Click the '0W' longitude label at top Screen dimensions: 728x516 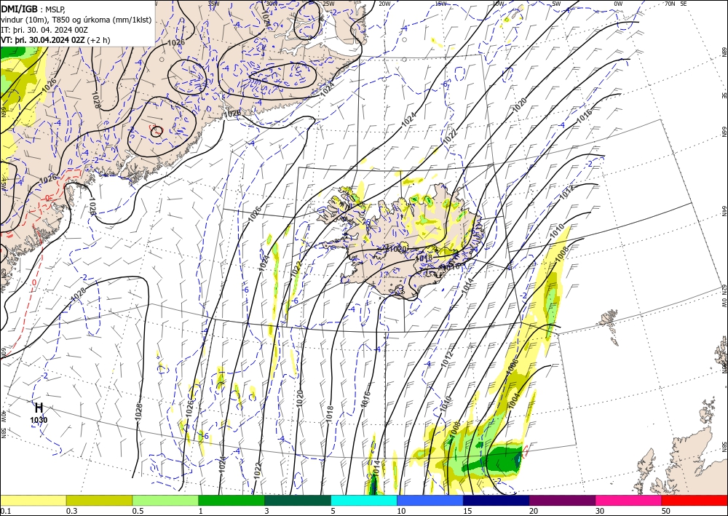618,4
